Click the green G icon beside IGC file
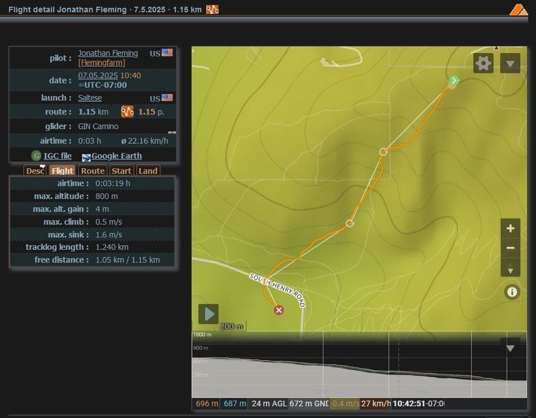The image size is (536, 418). (x=36, y=156)
